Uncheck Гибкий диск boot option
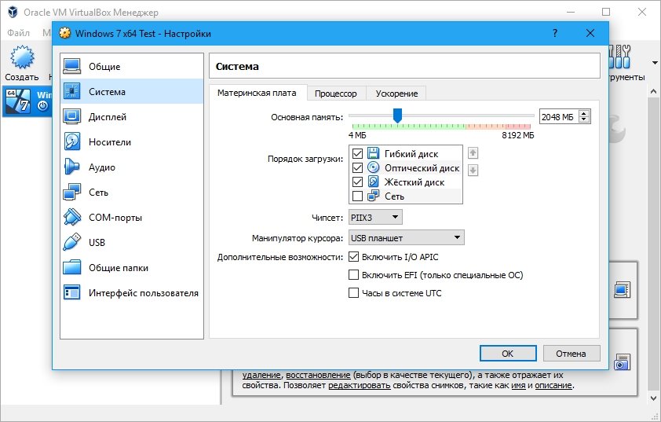661x422 pixels. pos(358,154)
